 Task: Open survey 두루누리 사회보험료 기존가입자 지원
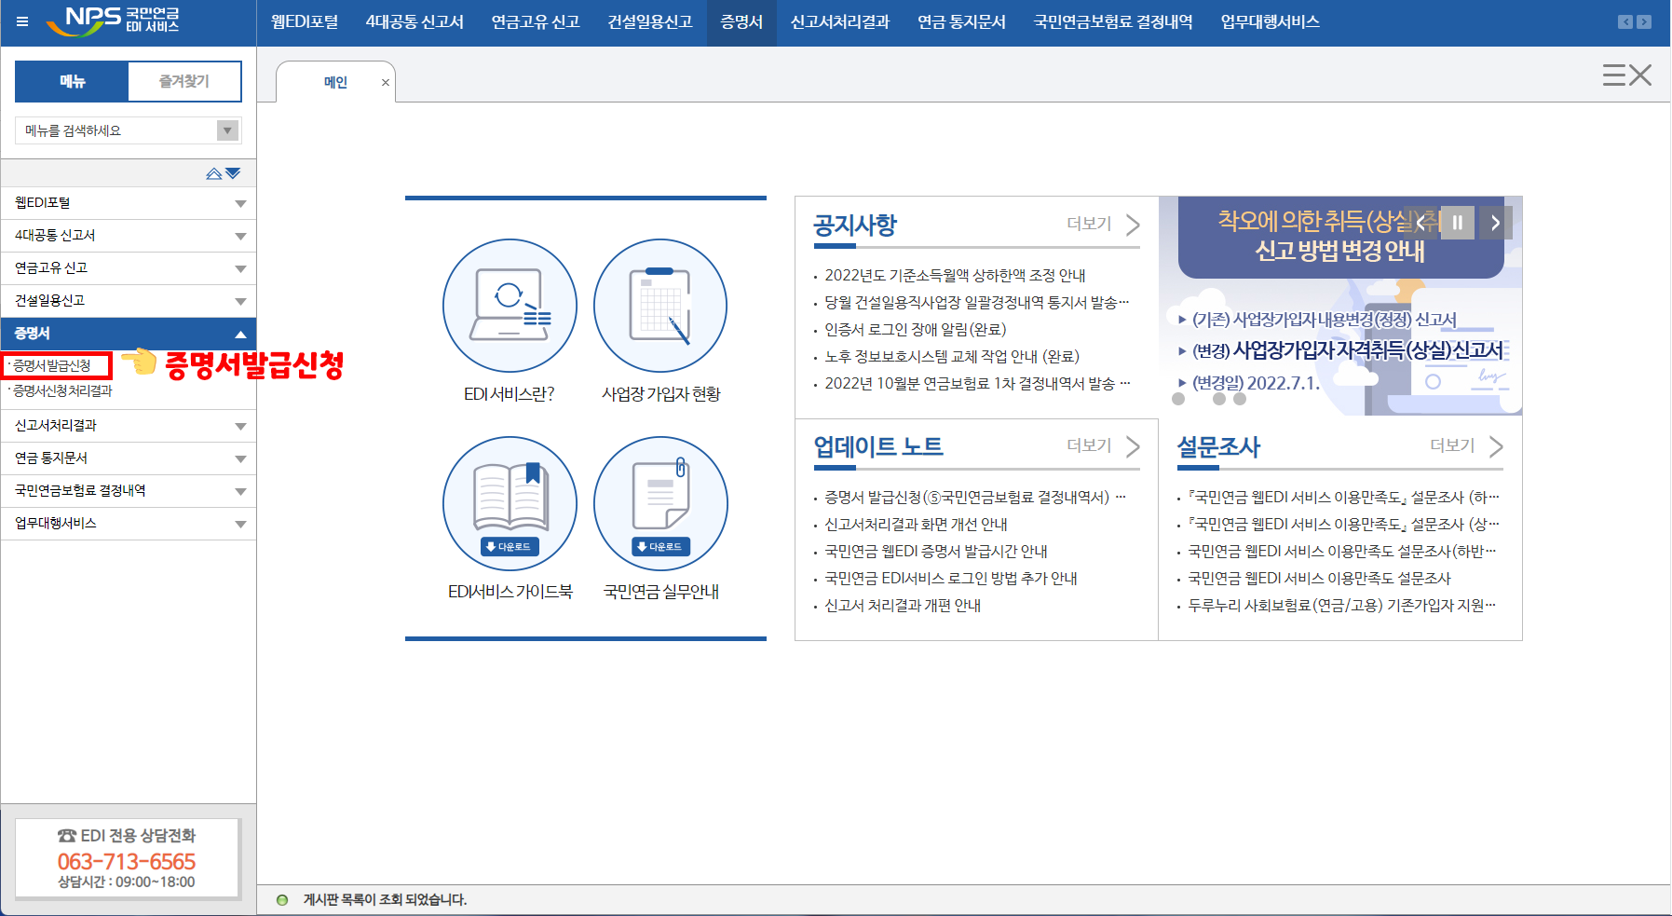[1342, 606]
